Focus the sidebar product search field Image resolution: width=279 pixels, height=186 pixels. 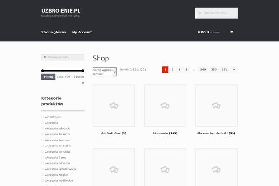coord(64,57)
